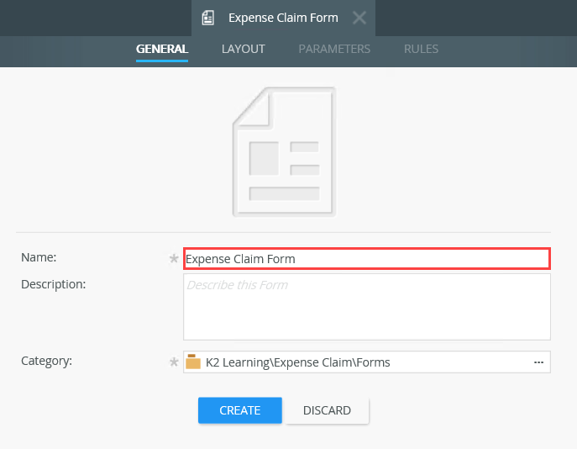The height and width of the screenshot is (449, 577).
Task: Click the large form placeholder image
Action: coord(284,151)
